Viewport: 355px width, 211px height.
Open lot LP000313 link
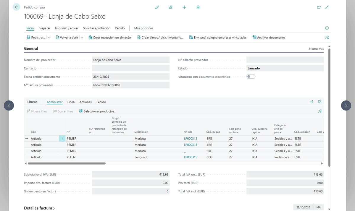(191, 145)
